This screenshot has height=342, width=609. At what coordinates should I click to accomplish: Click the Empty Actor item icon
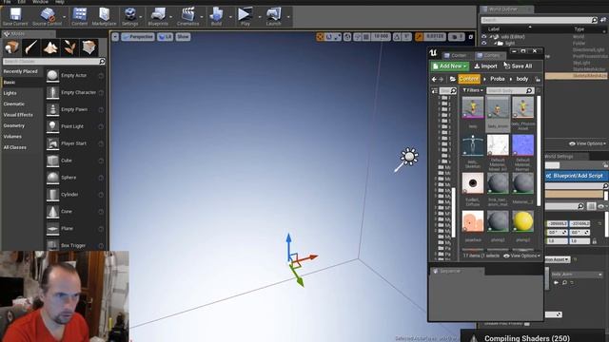tap(52, 75)
